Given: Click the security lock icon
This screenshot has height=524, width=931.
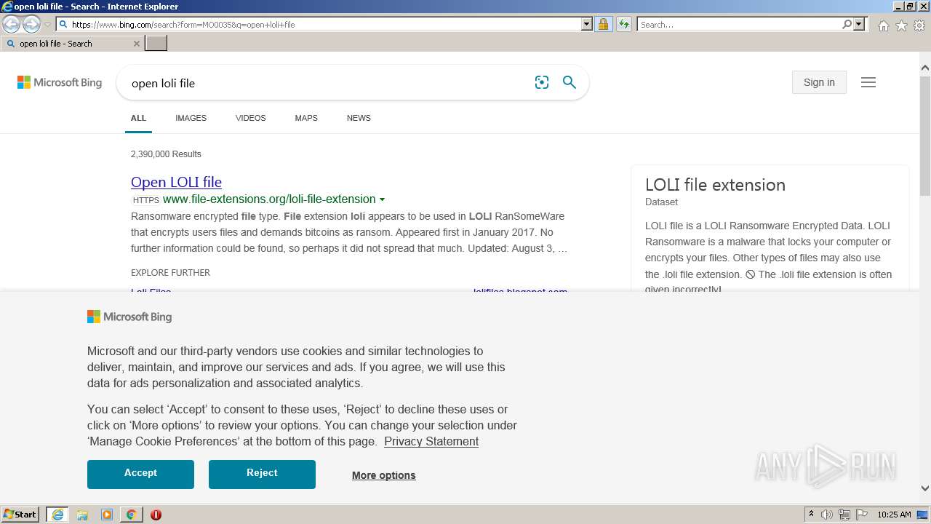Looking at the screenshot, I should 603,24.
